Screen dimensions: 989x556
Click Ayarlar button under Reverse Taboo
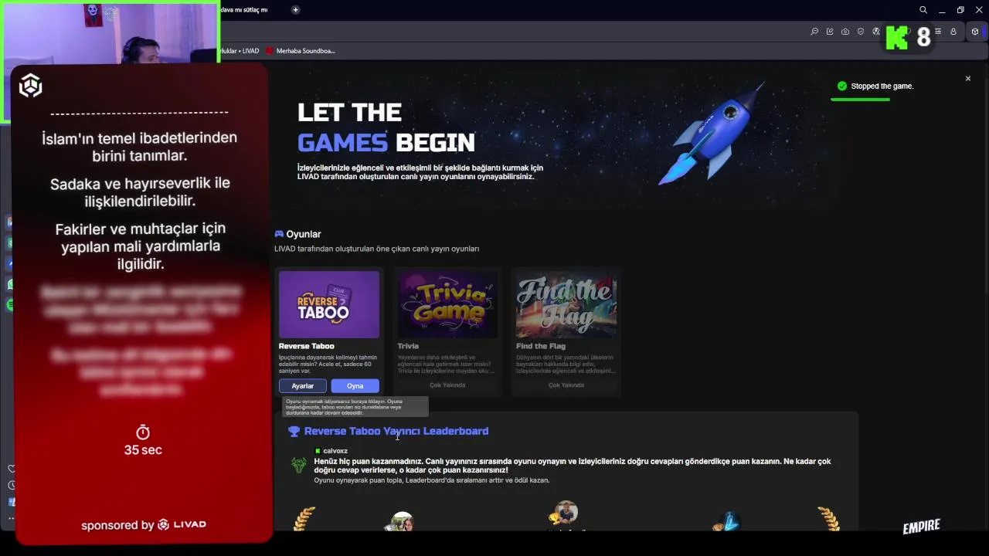[302, 386]
